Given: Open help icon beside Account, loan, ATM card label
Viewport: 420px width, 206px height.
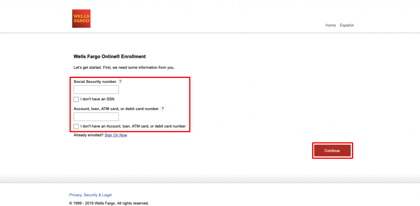Looking at the screenshot, I should tap(162, 109).
